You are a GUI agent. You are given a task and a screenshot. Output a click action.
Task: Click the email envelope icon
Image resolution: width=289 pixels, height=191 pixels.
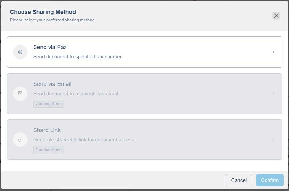20,93
